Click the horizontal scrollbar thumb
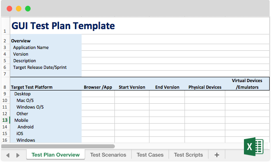Screen dimensions: 271x162 click(58, 147)
